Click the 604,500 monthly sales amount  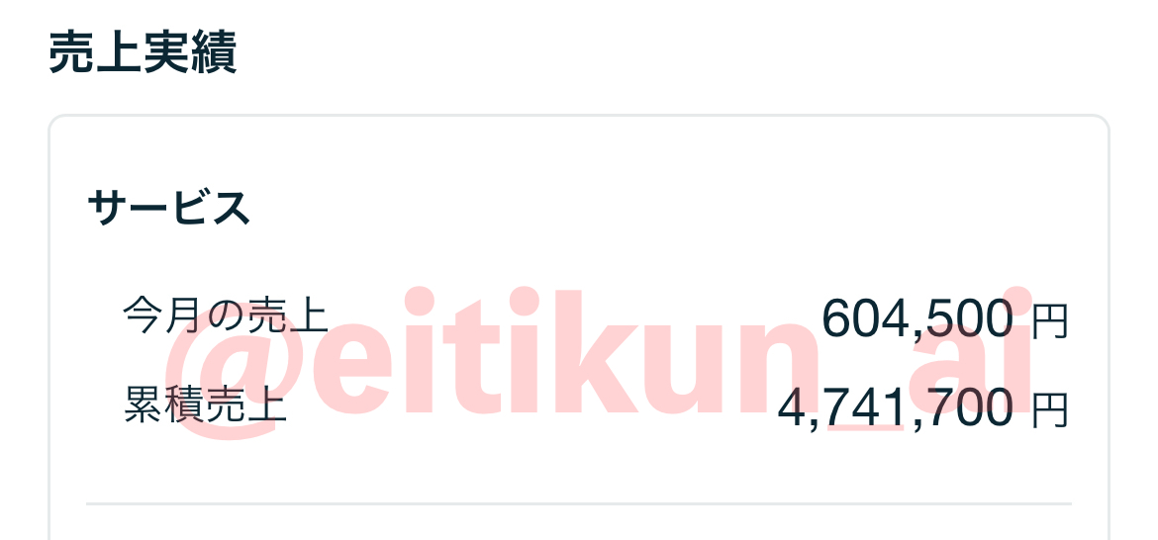[x=917, y=318]
